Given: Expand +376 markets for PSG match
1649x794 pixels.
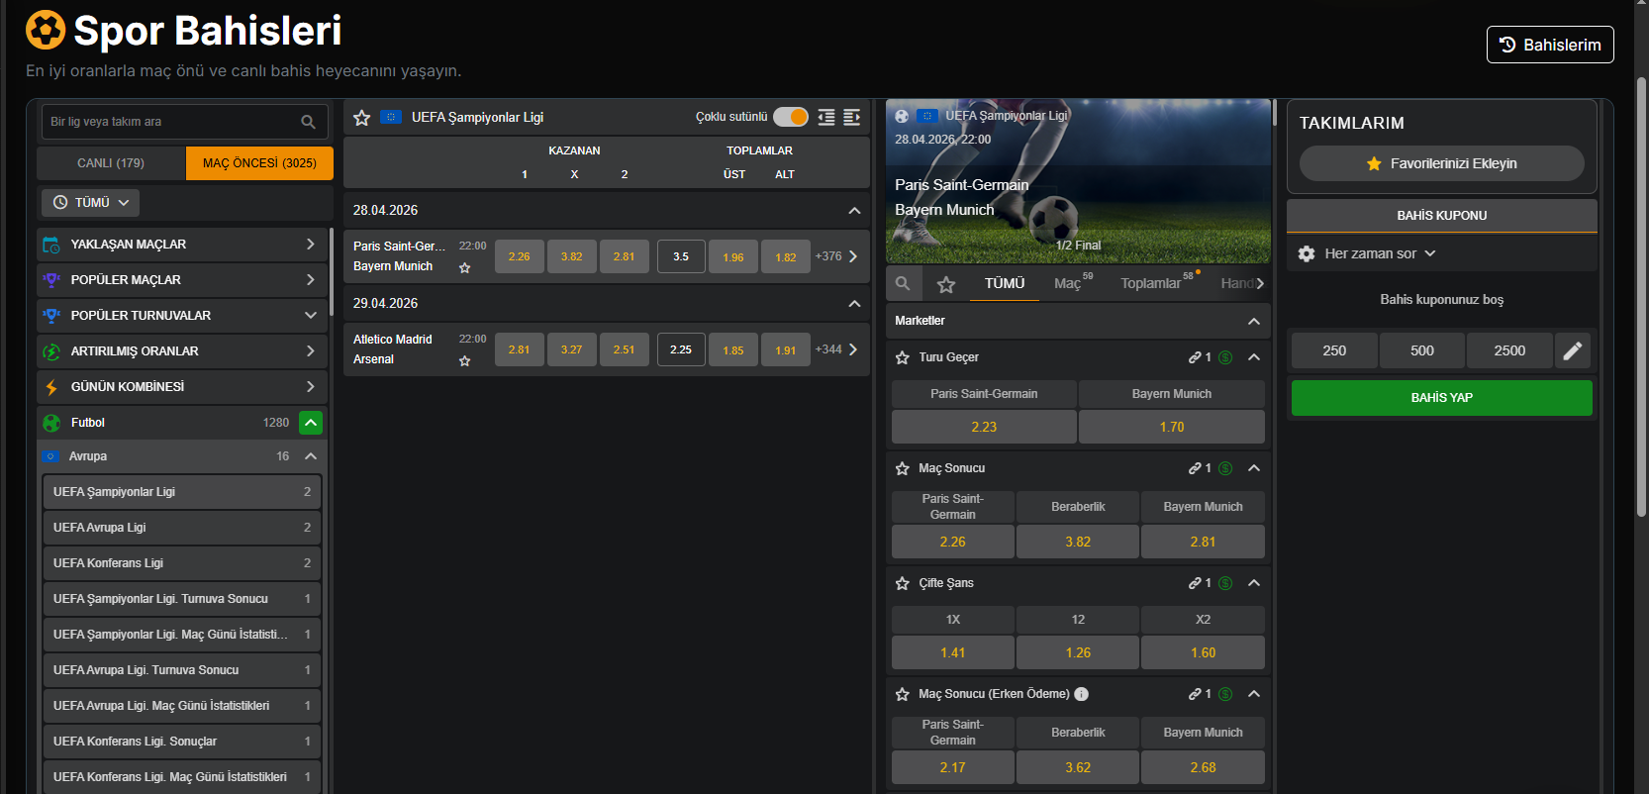Looking at the screenshot, I should point(836,256).
